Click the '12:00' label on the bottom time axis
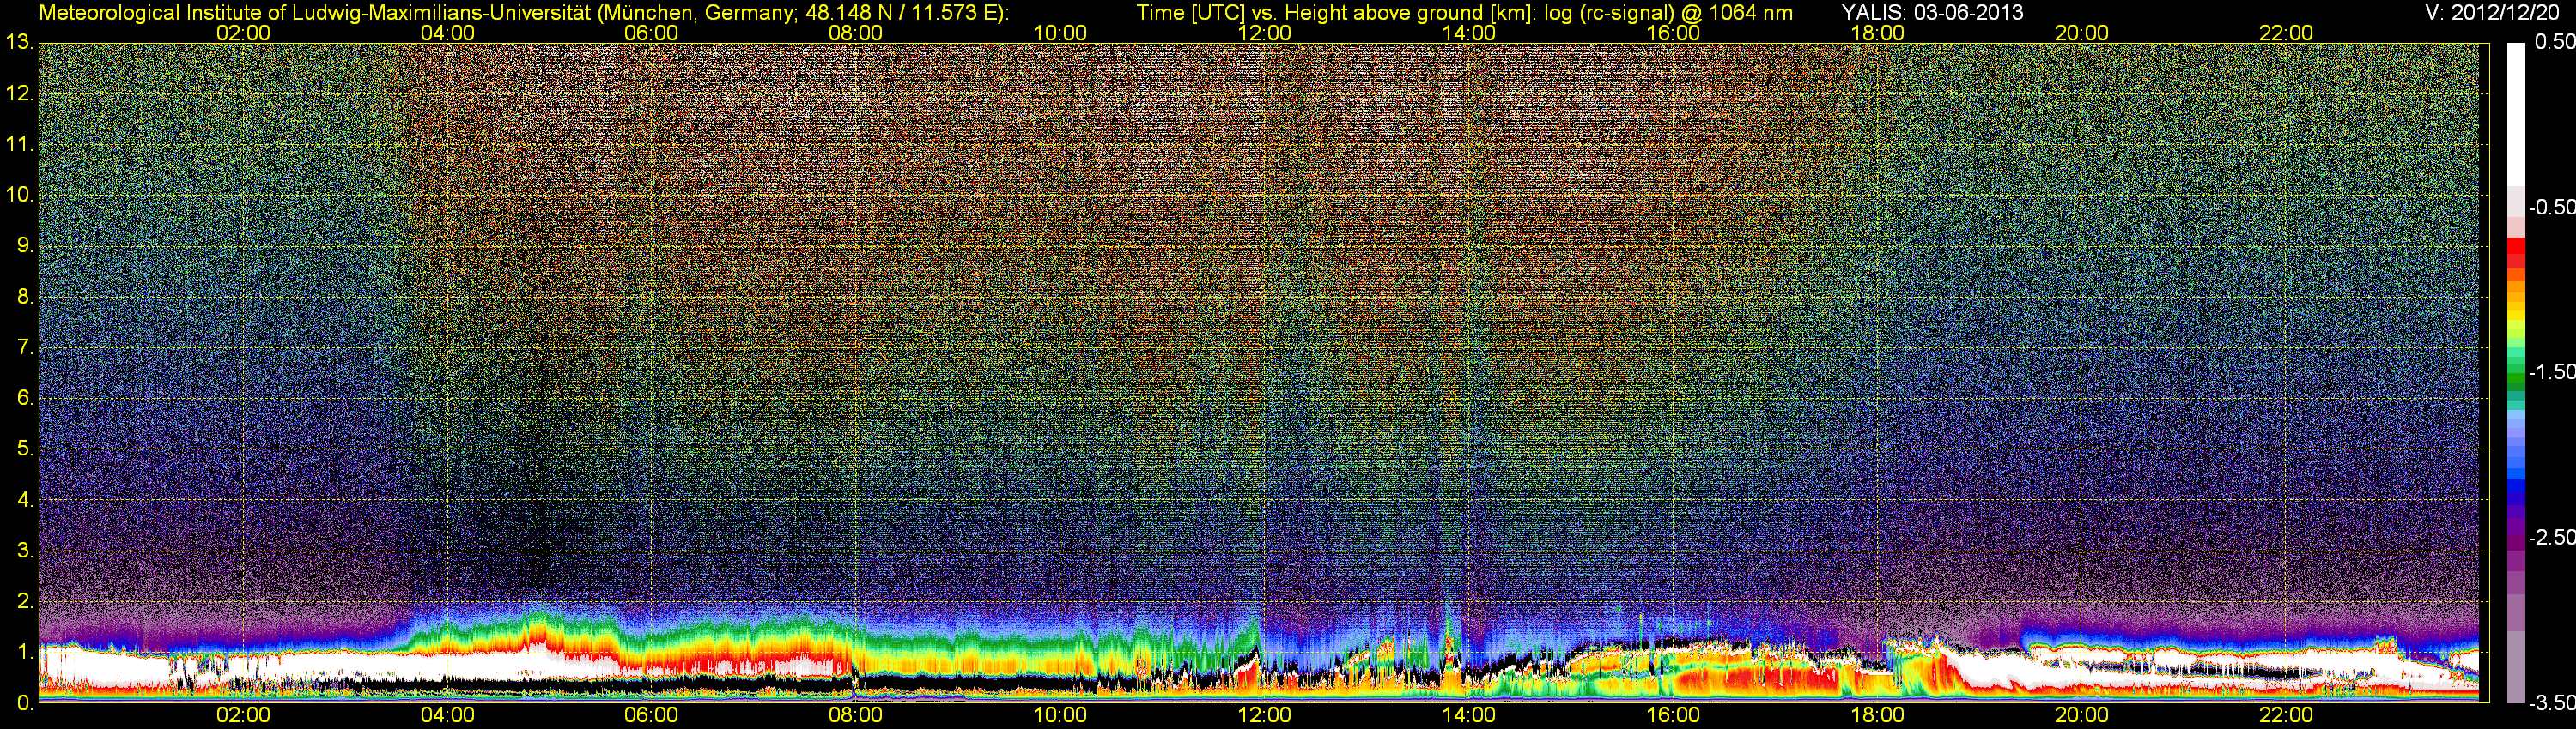Image resolution: width=2576 pixels, height=729 pixels. (x=1264, y=716)
